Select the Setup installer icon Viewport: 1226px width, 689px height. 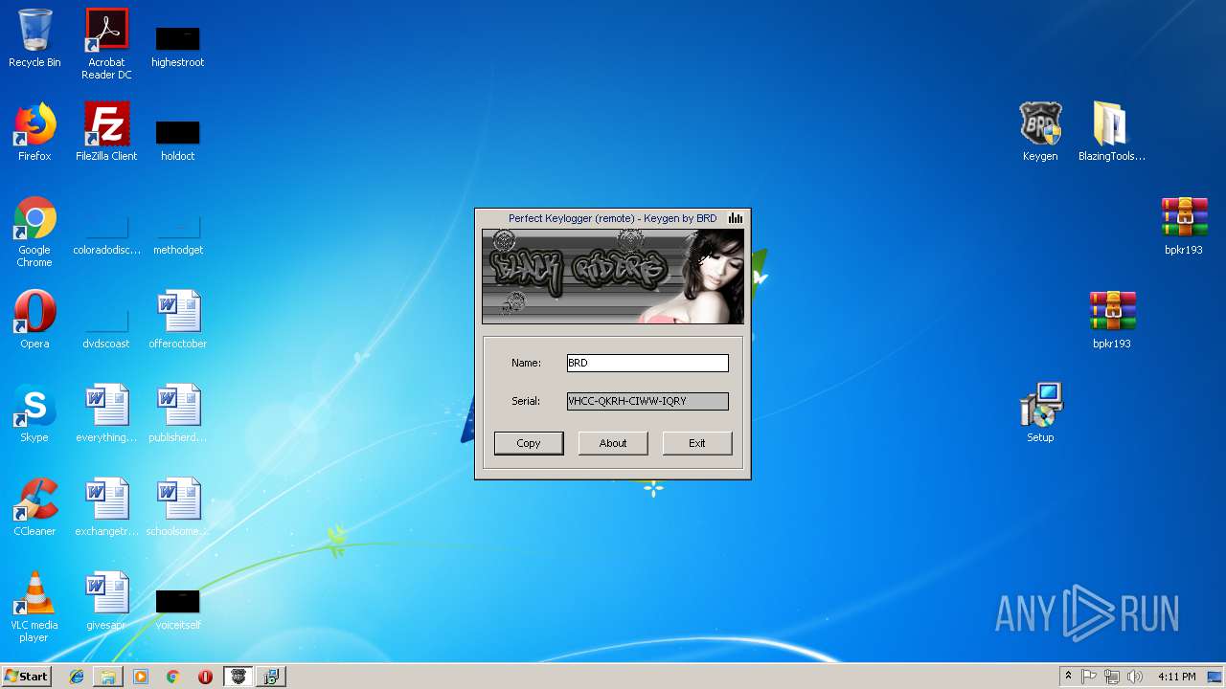point(1040,413)
